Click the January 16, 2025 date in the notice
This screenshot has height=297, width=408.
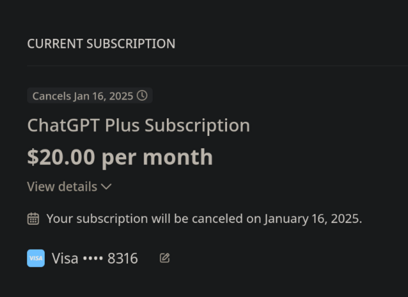(x=312, y=219)
